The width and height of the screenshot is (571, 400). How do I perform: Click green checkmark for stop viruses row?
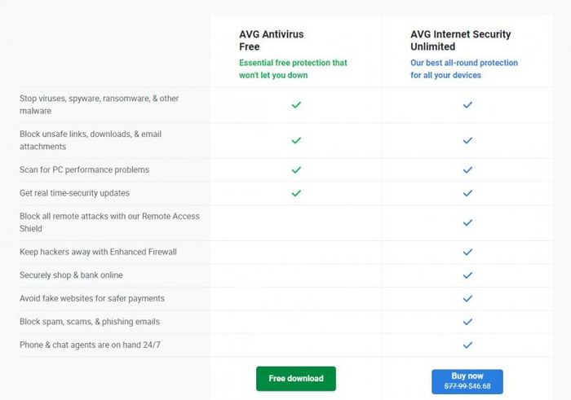tap(296, 105)
